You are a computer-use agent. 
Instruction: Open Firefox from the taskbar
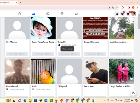click(56, 100)
